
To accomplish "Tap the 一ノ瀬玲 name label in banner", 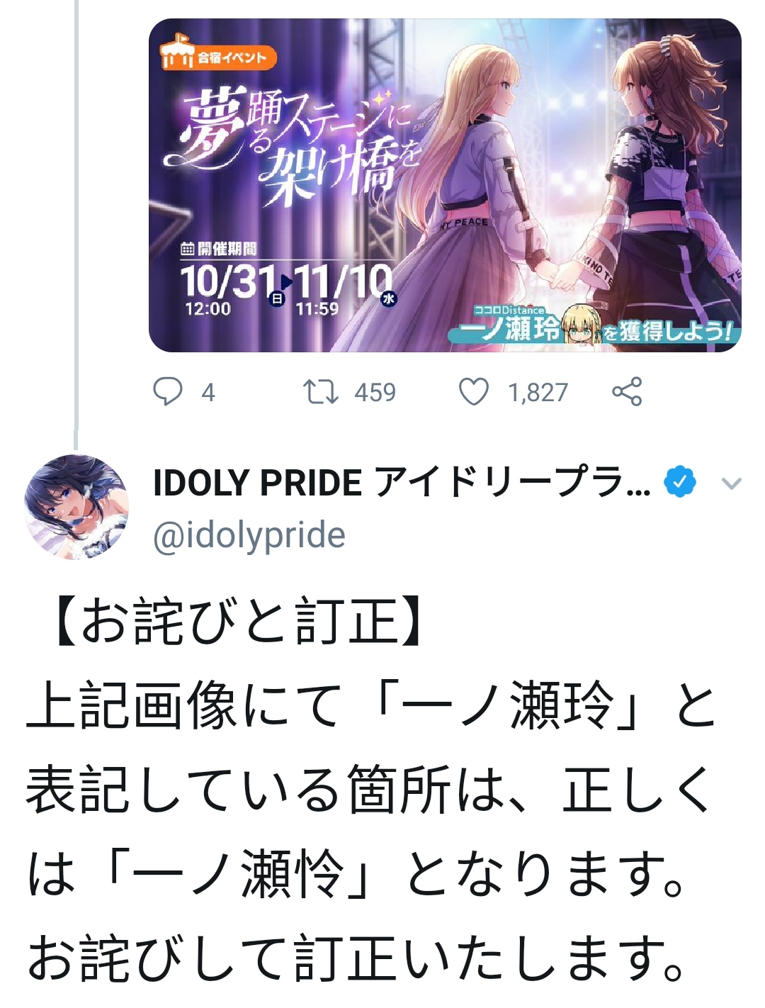I will pyautogui.click(x=509, y=330).
